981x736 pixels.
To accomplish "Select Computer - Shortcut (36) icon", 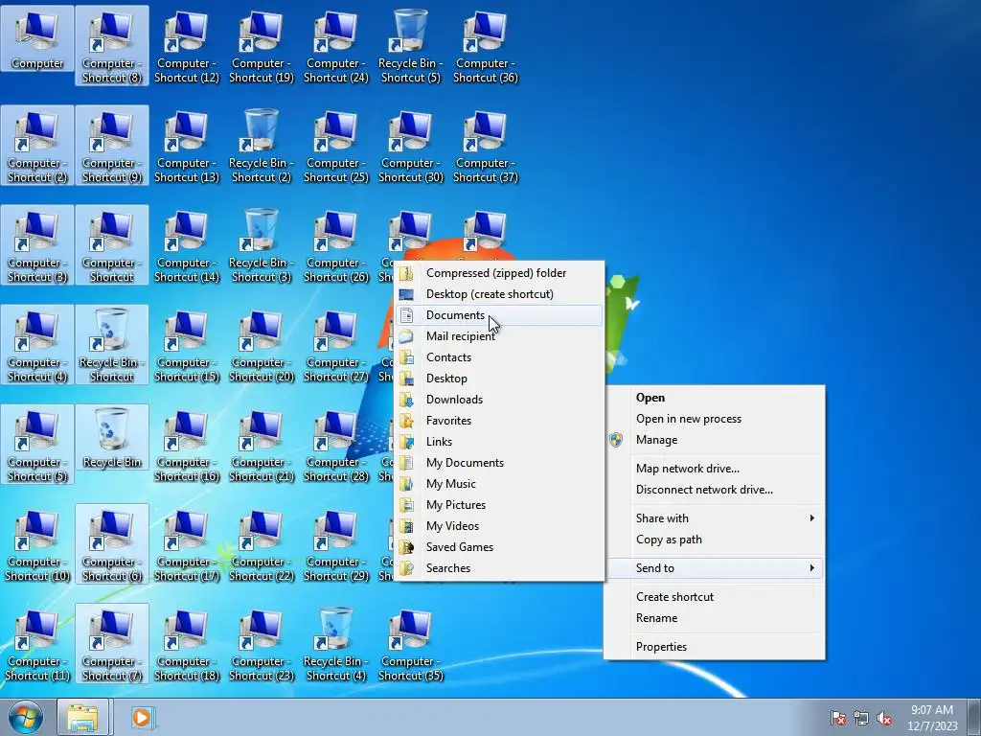I will [486, 46].
